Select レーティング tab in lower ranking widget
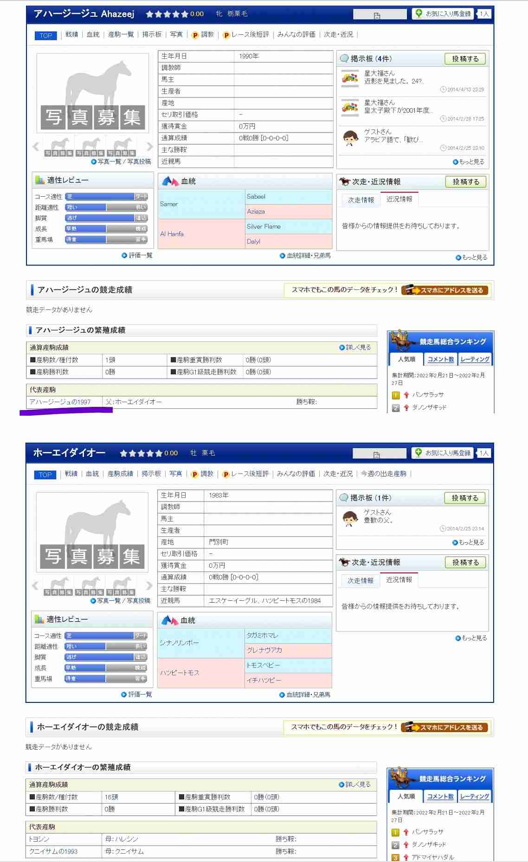Viewport: 528px width, 862px height. (474, 796)
